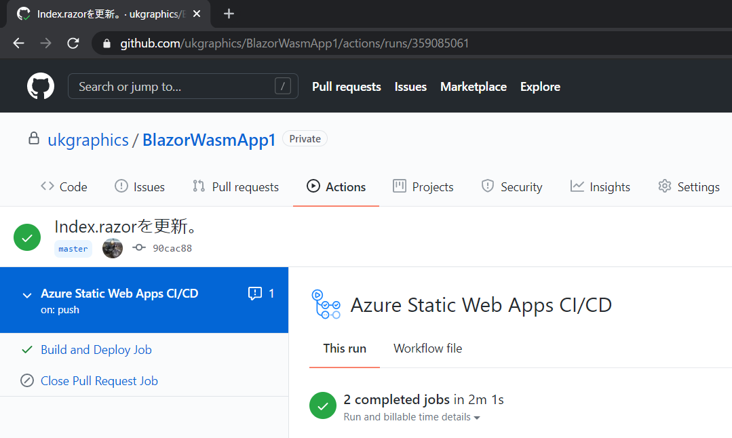Open the BlazorWasmApp1 repository link
The width and height of the screenshot is (732, 438).
[209, 140]
